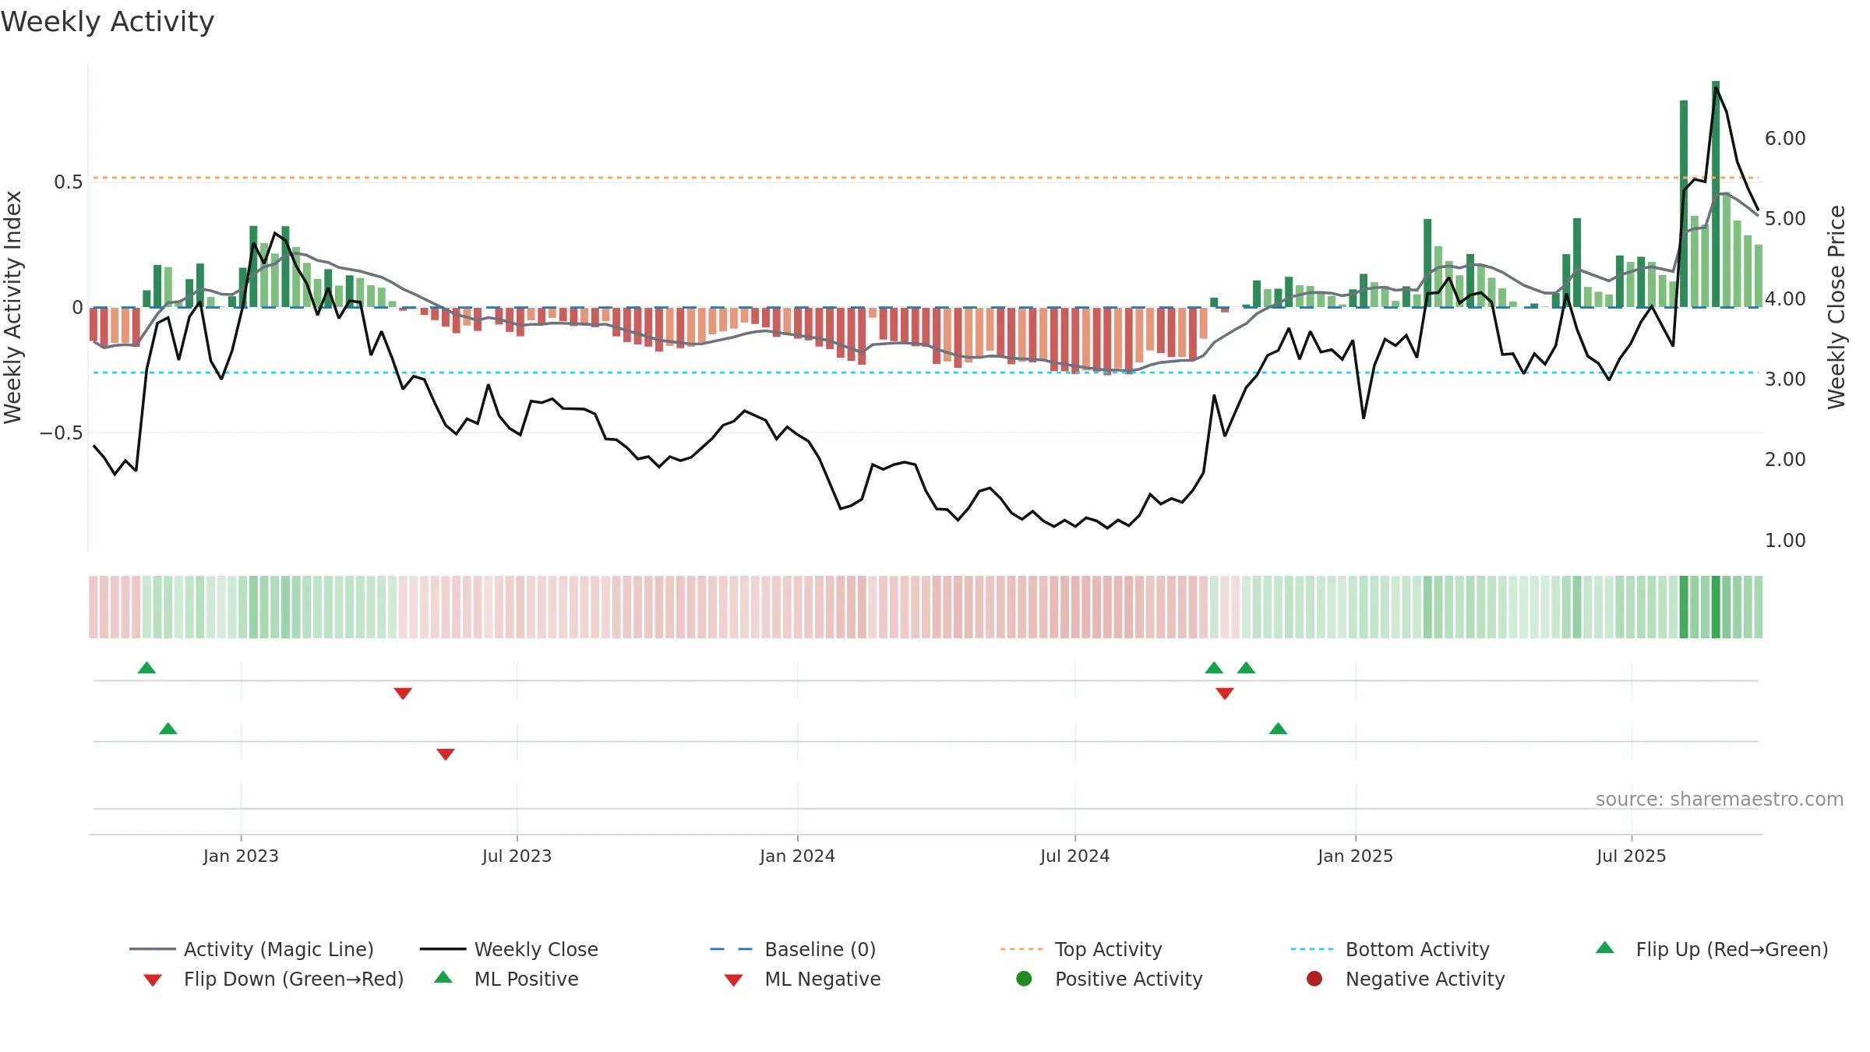This screenshot has height=1052, width=1870.
Task: Select the ML Positive marker before Jan 2023
Action: tap(168, 729)
